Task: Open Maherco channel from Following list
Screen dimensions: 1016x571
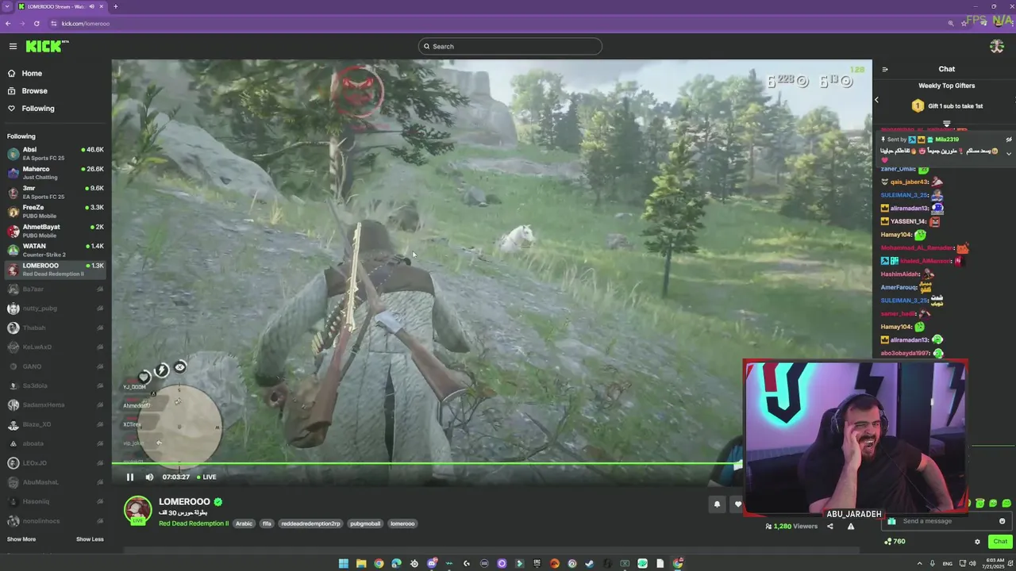Action: pos(56,173)
